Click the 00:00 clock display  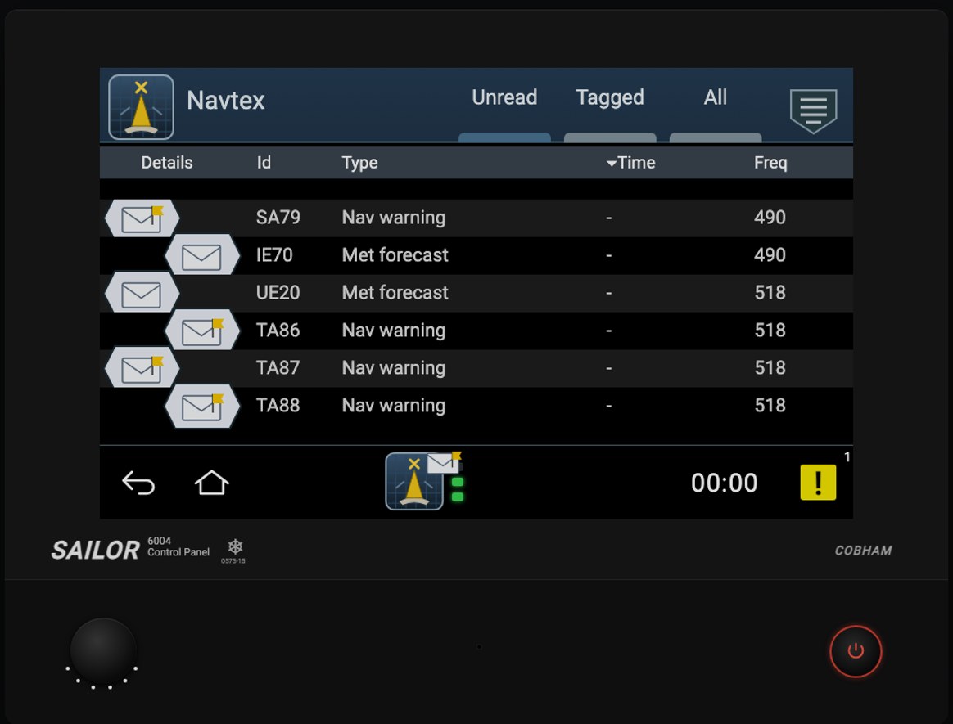[x=725, y=483]
